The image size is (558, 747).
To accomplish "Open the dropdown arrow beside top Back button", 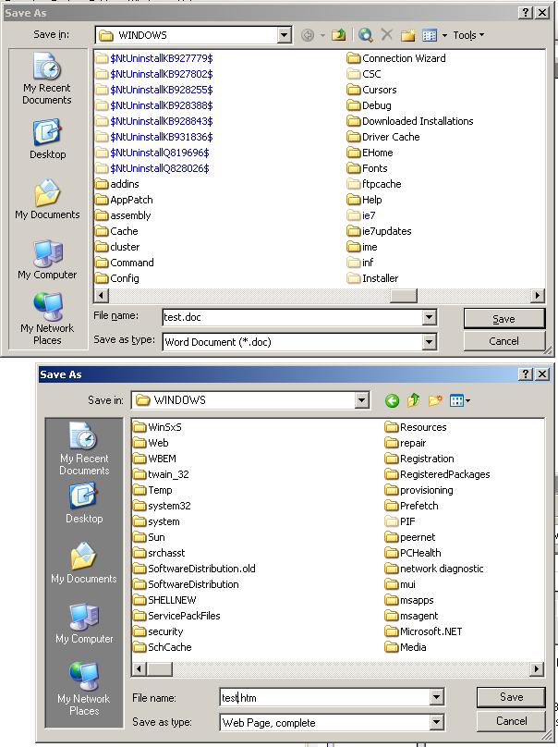I will 322,35.
